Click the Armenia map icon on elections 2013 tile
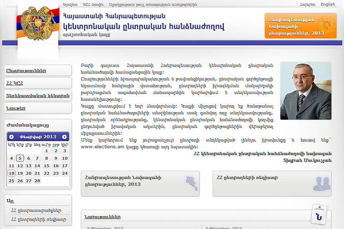The image size is (344, 229). point(191,184)
